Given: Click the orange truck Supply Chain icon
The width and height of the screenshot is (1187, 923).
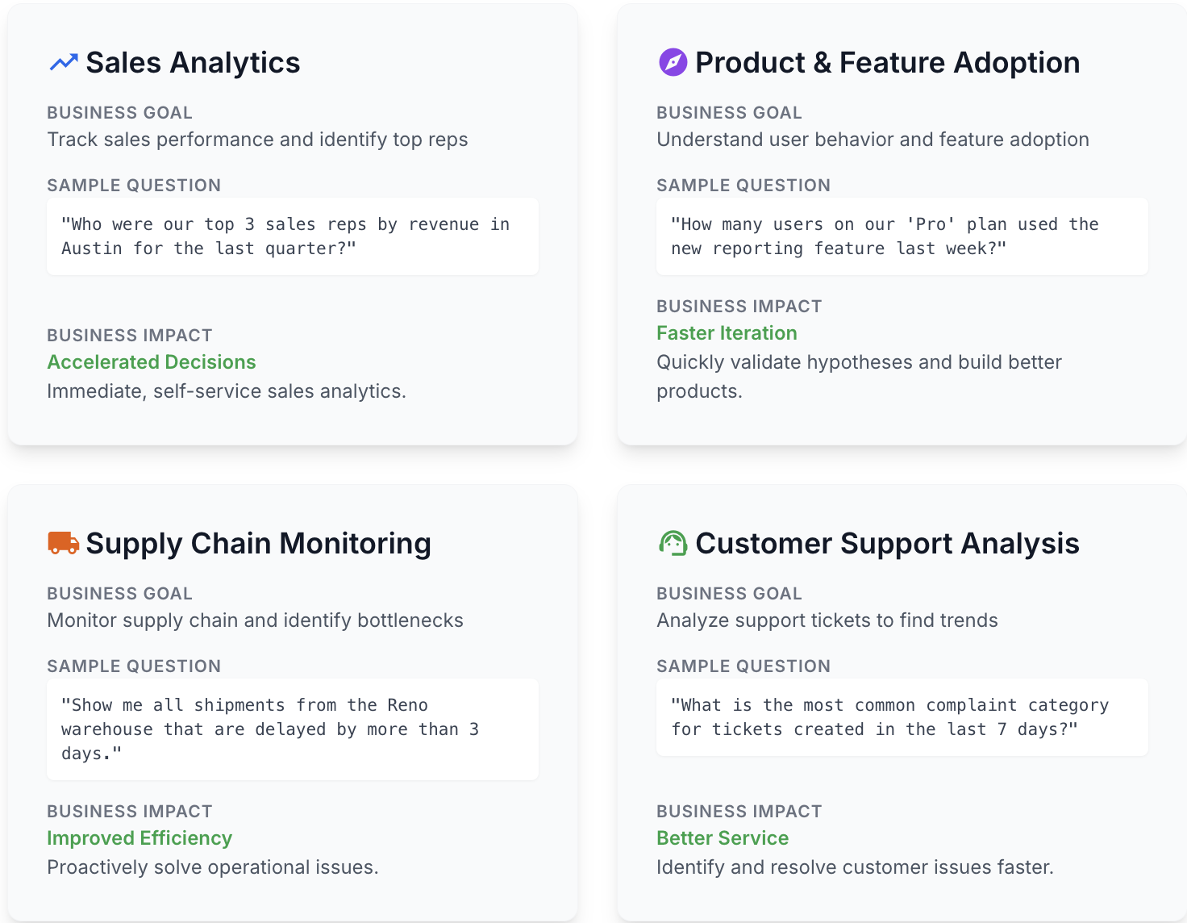Looking at the screenshot, I should pyautogui.click(x=64, y=543).
